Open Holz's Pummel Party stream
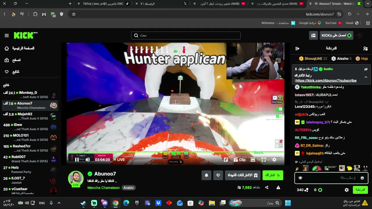Screen dimensions: 372x209 pyautogui.click(x=30, y=170)
